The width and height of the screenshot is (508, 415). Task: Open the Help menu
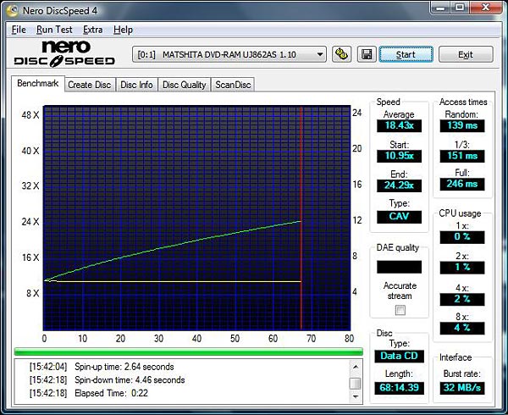point(123,30)
